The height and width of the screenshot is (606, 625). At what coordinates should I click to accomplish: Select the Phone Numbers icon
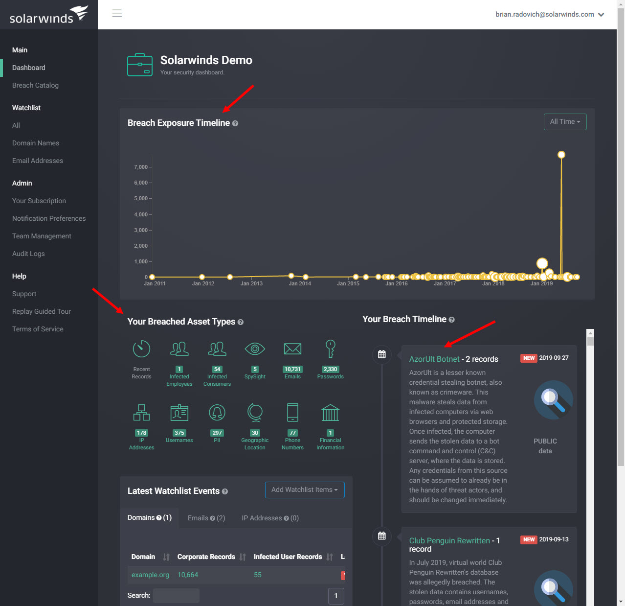tap(292, 413)
